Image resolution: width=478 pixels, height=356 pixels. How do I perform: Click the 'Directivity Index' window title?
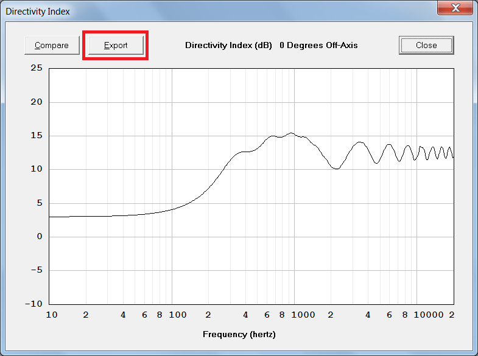click(x=38, y=12)
